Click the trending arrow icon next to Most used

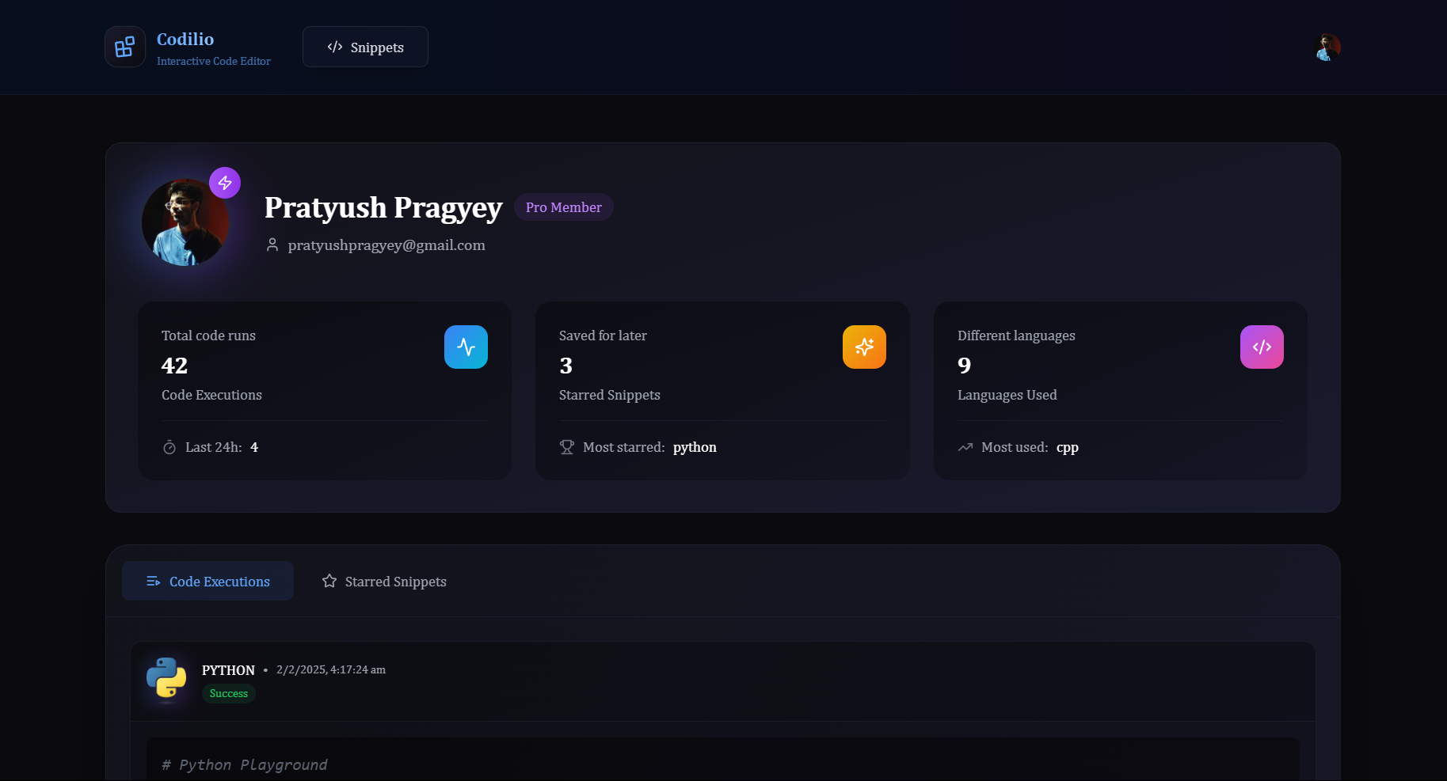tap(965, 447)
